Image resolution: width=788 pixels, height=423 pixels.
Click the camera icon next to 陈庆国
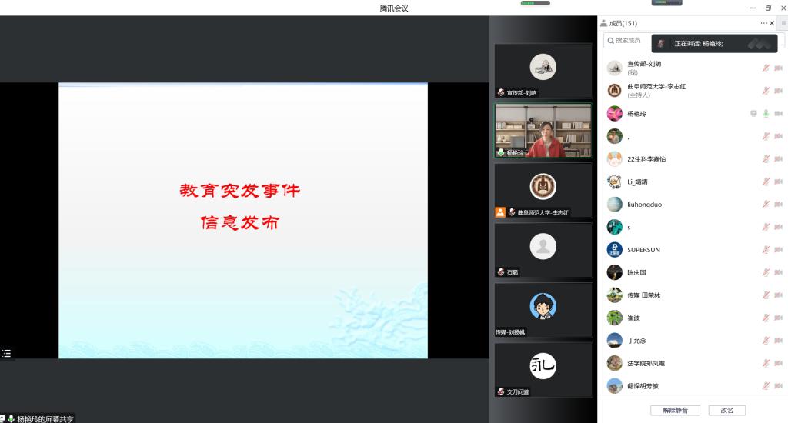coord(778,272)
